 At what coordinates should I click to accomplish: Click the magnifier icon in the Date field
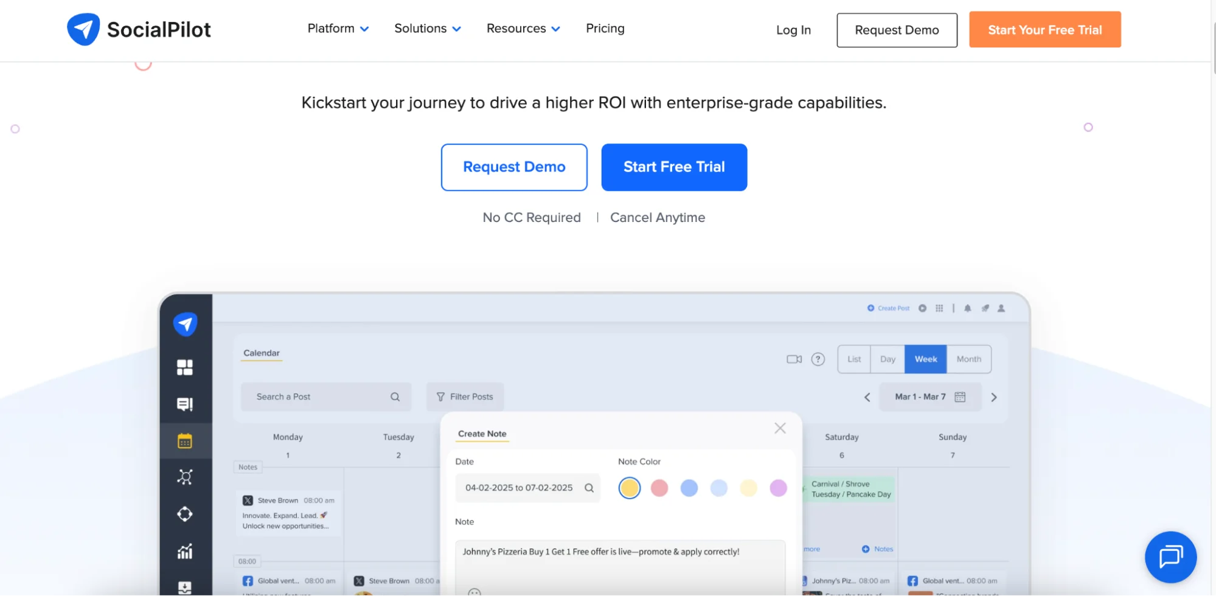coord(589,488)
